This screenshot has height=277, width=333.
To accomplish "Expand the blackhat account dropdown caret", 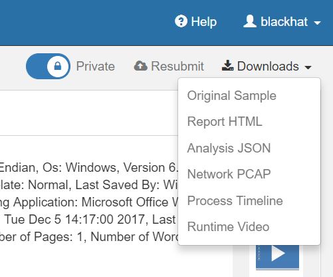I will point(317,23).
